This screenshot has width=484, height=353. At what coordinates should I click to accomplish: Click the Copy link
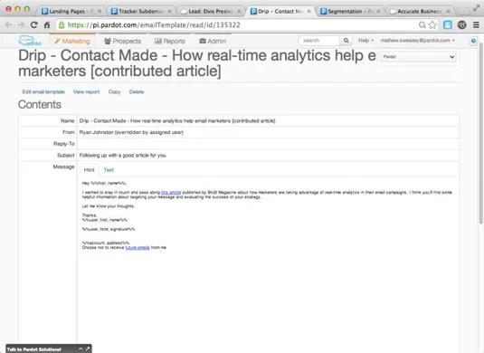click(x=114, y=91)
